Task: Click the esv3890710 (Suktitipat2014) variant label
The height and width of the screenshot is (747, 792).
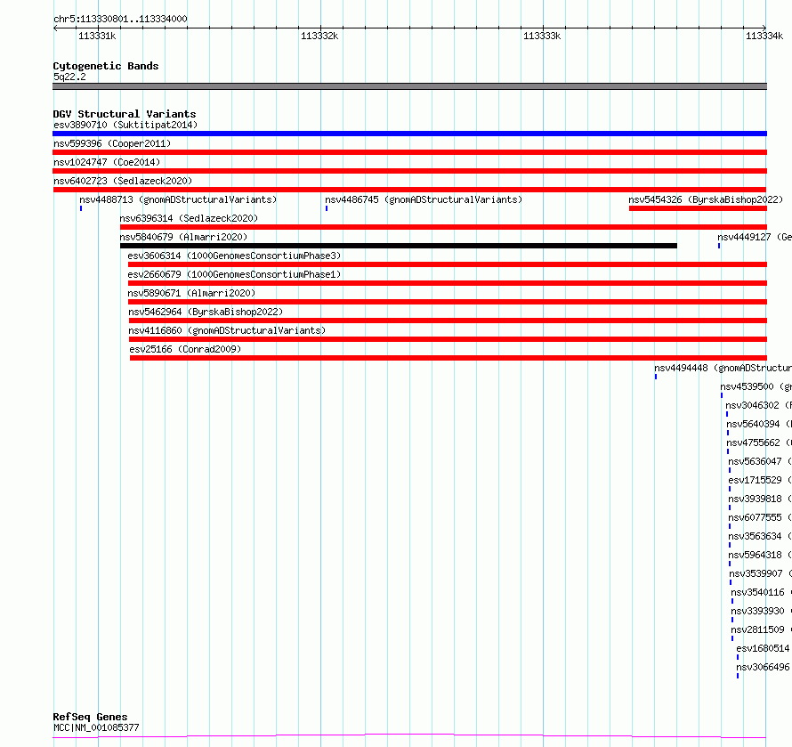Action: click(125, 125)
